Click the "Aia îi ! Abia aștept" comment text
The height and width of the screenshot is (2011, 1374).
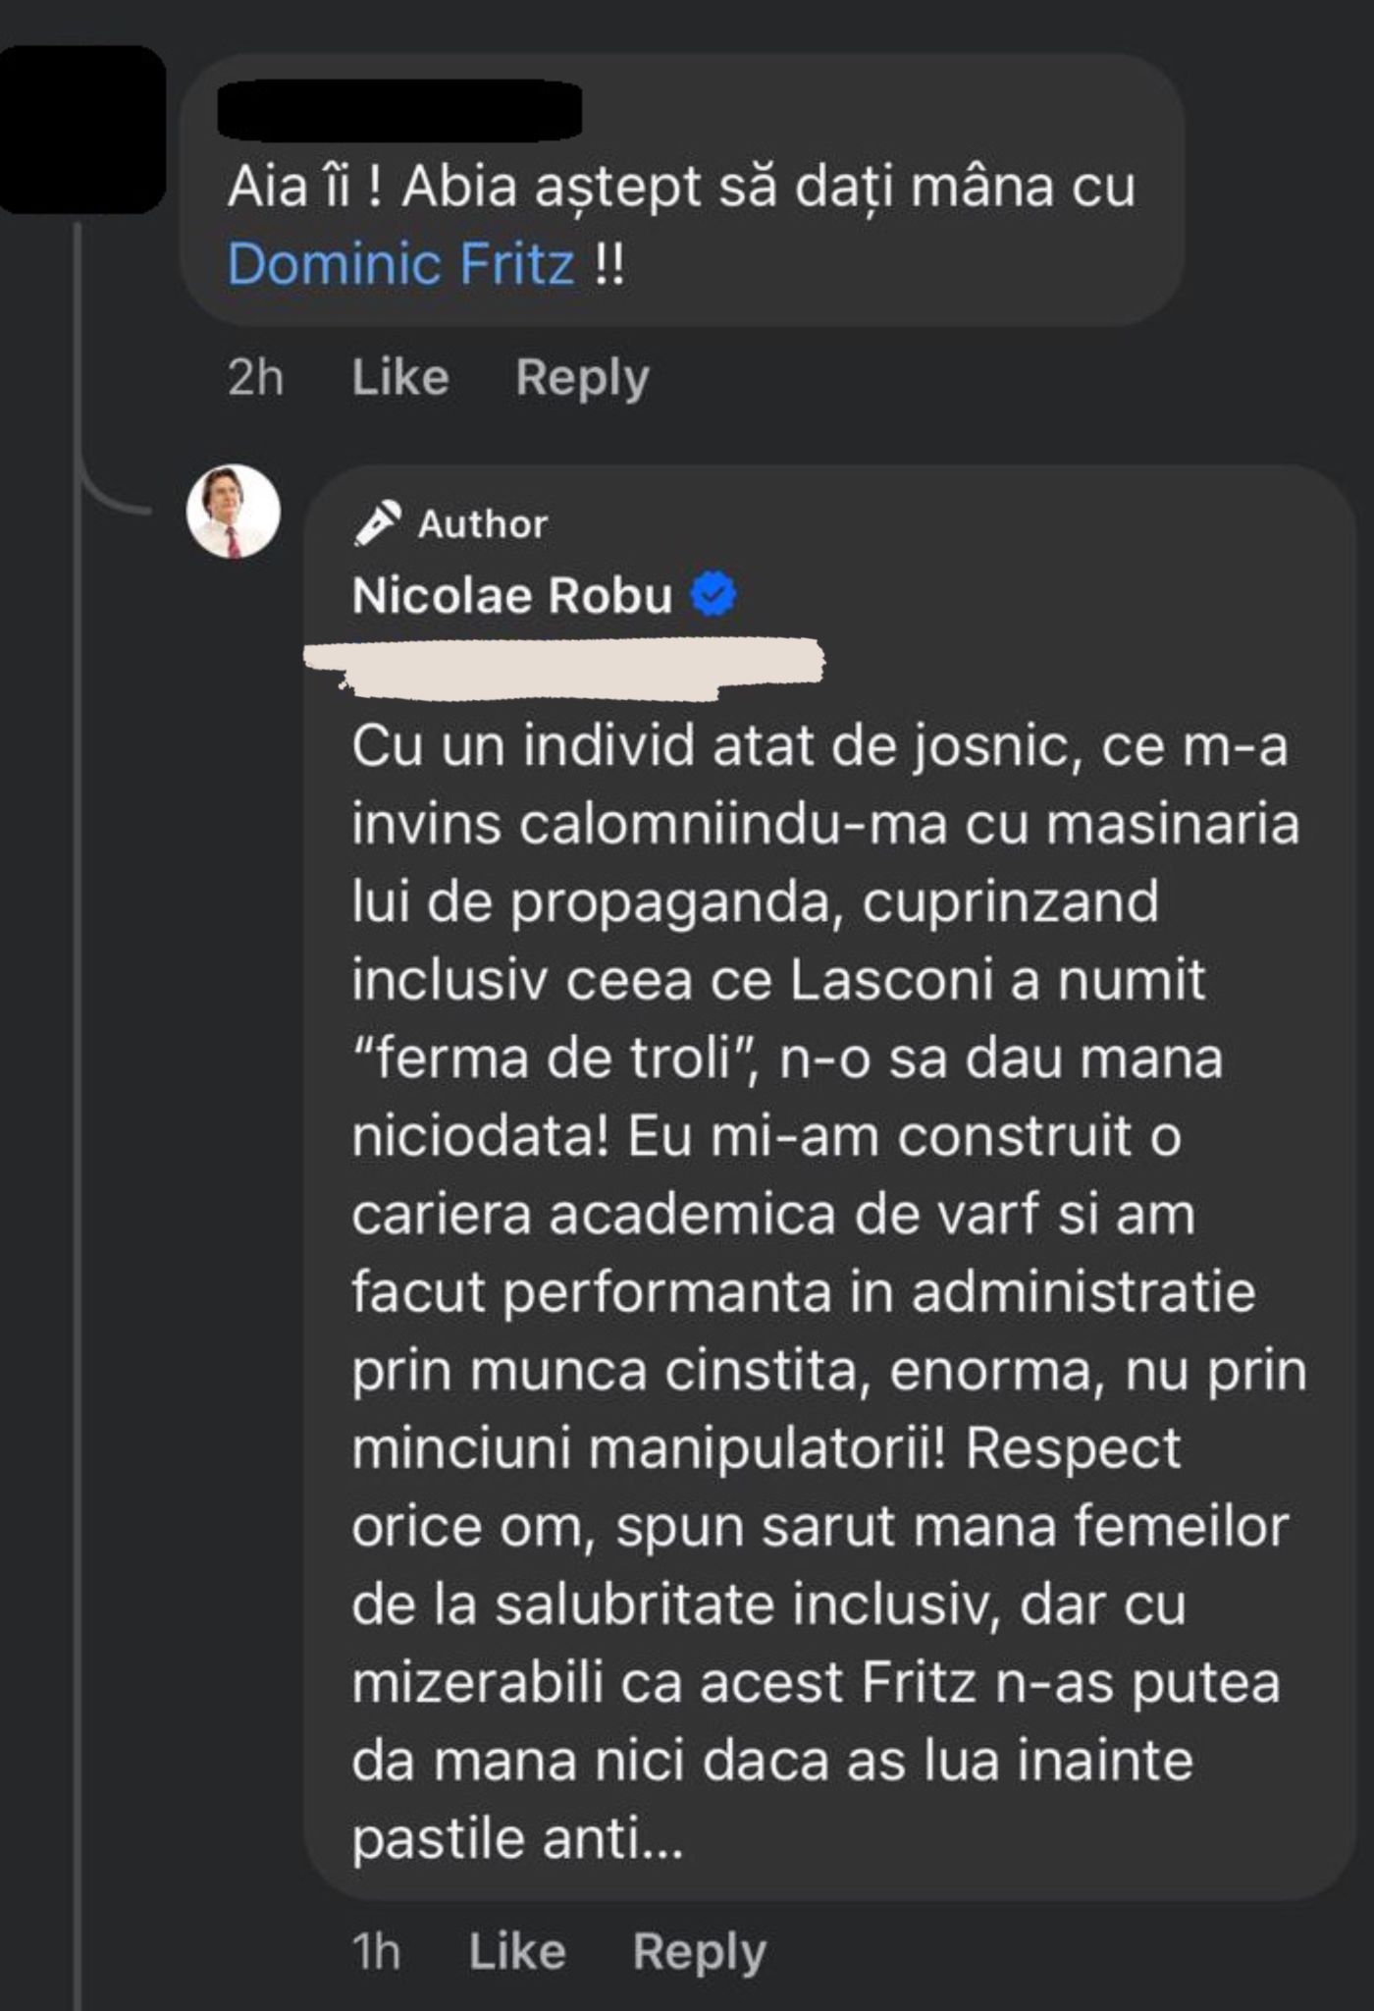(x=680, y=187)
